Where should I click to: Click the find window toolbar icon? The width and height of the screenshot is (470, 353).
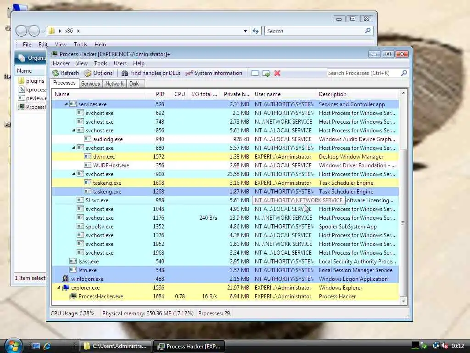tap(255, 73)
